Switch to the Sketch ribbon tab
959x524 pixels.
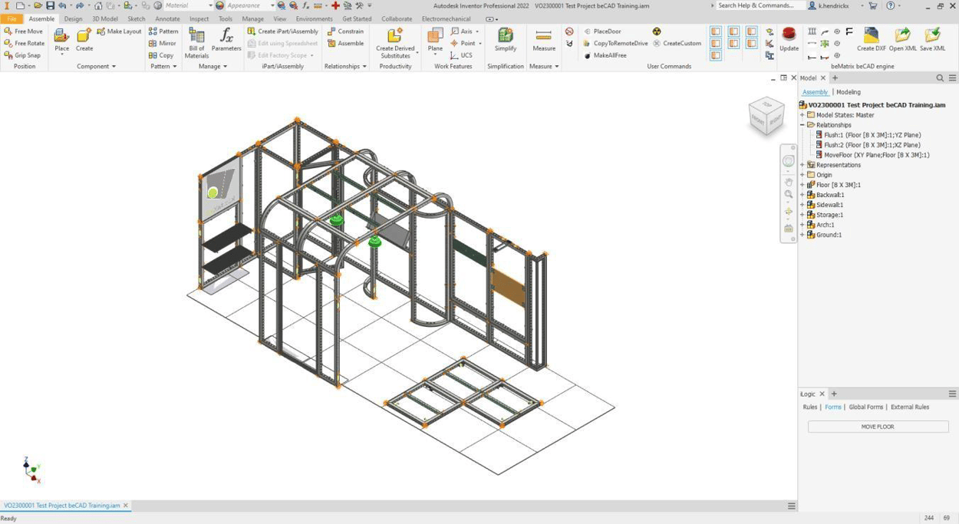pos(136,18)
